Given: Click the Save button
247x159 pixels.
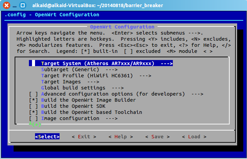Looking at the screenshot, I should coord(158,137).
